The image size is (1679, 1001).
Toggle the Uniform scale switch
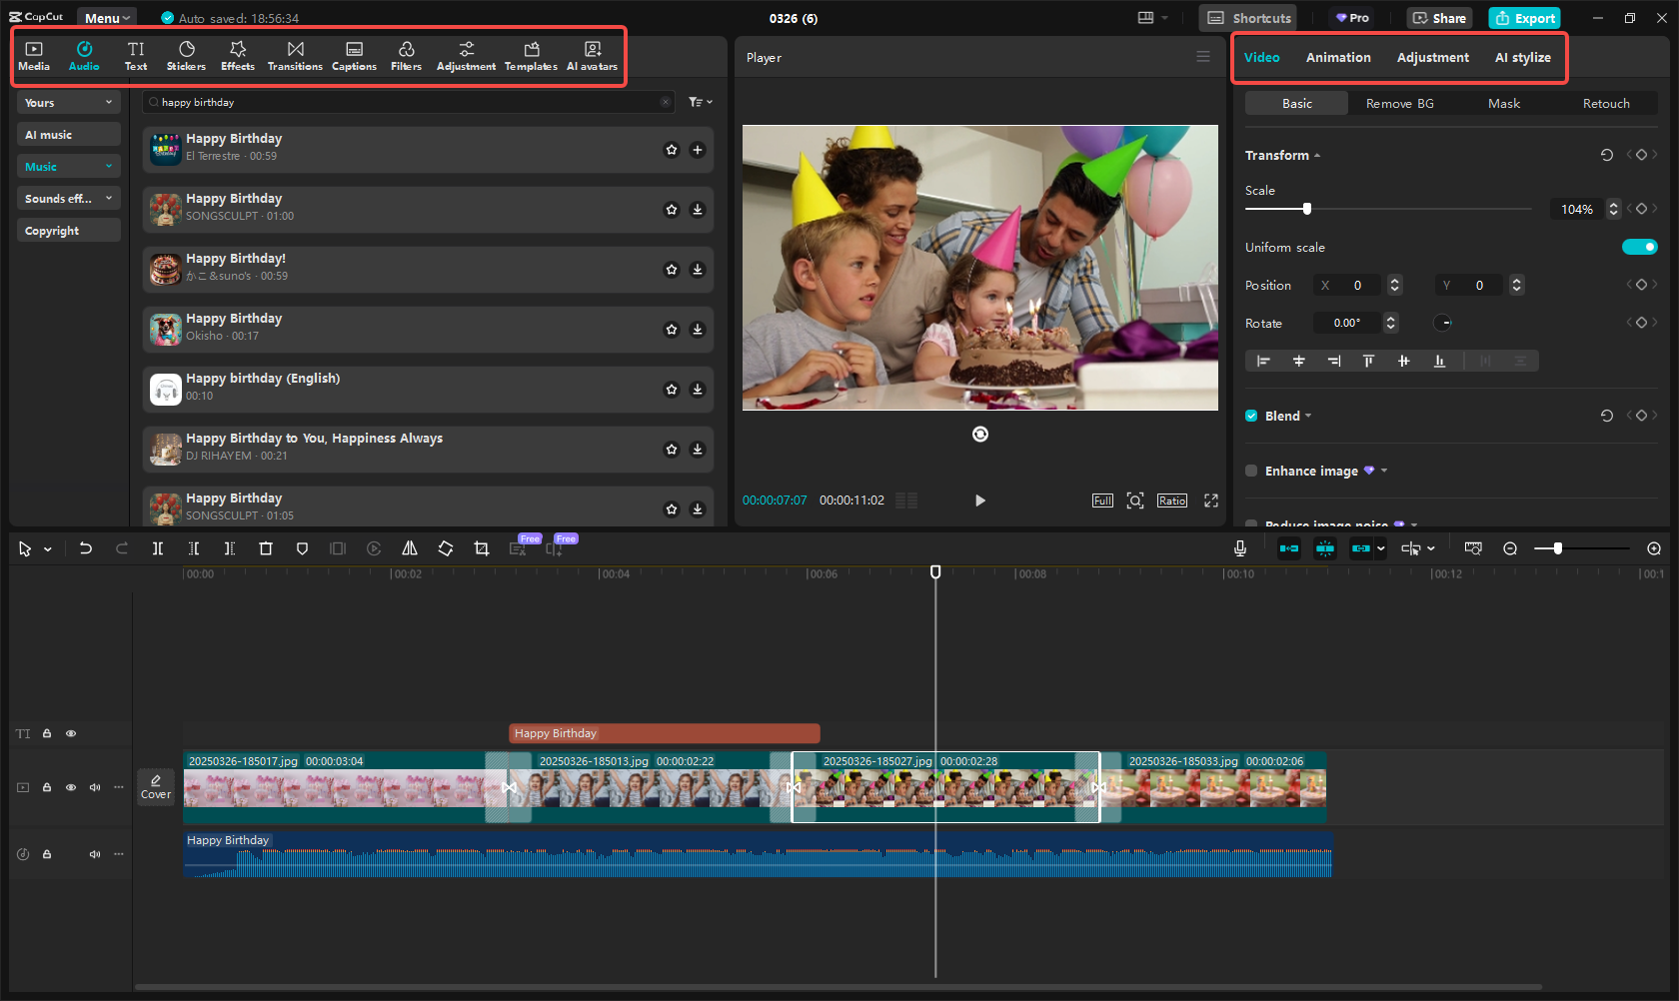pos(1639,247)
